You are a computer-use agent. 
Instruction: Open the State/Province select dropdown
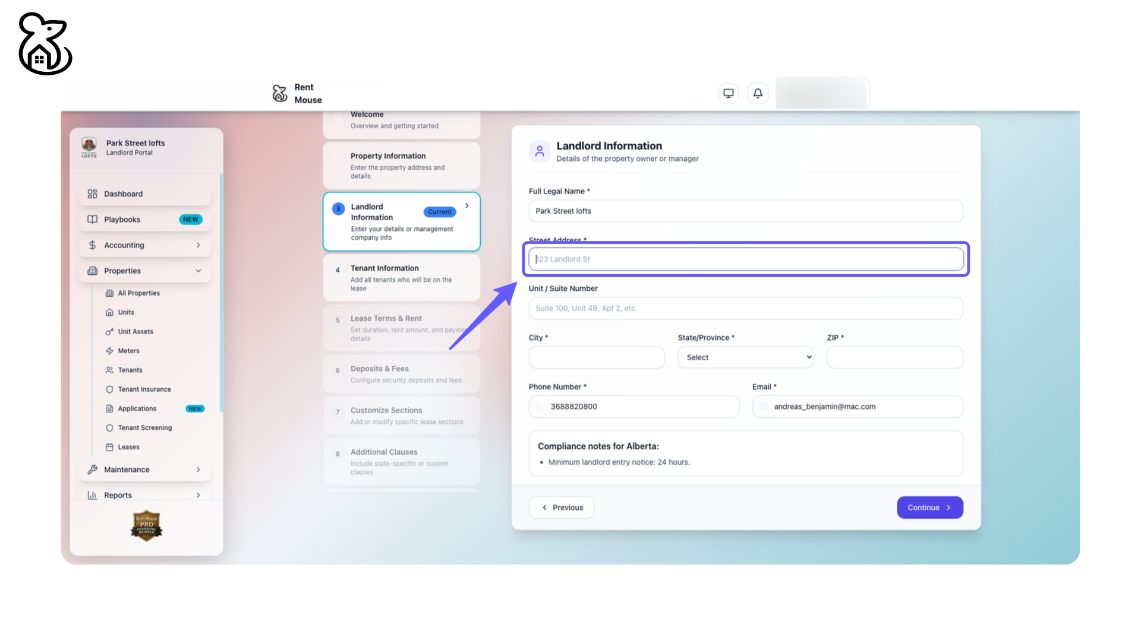745,357
